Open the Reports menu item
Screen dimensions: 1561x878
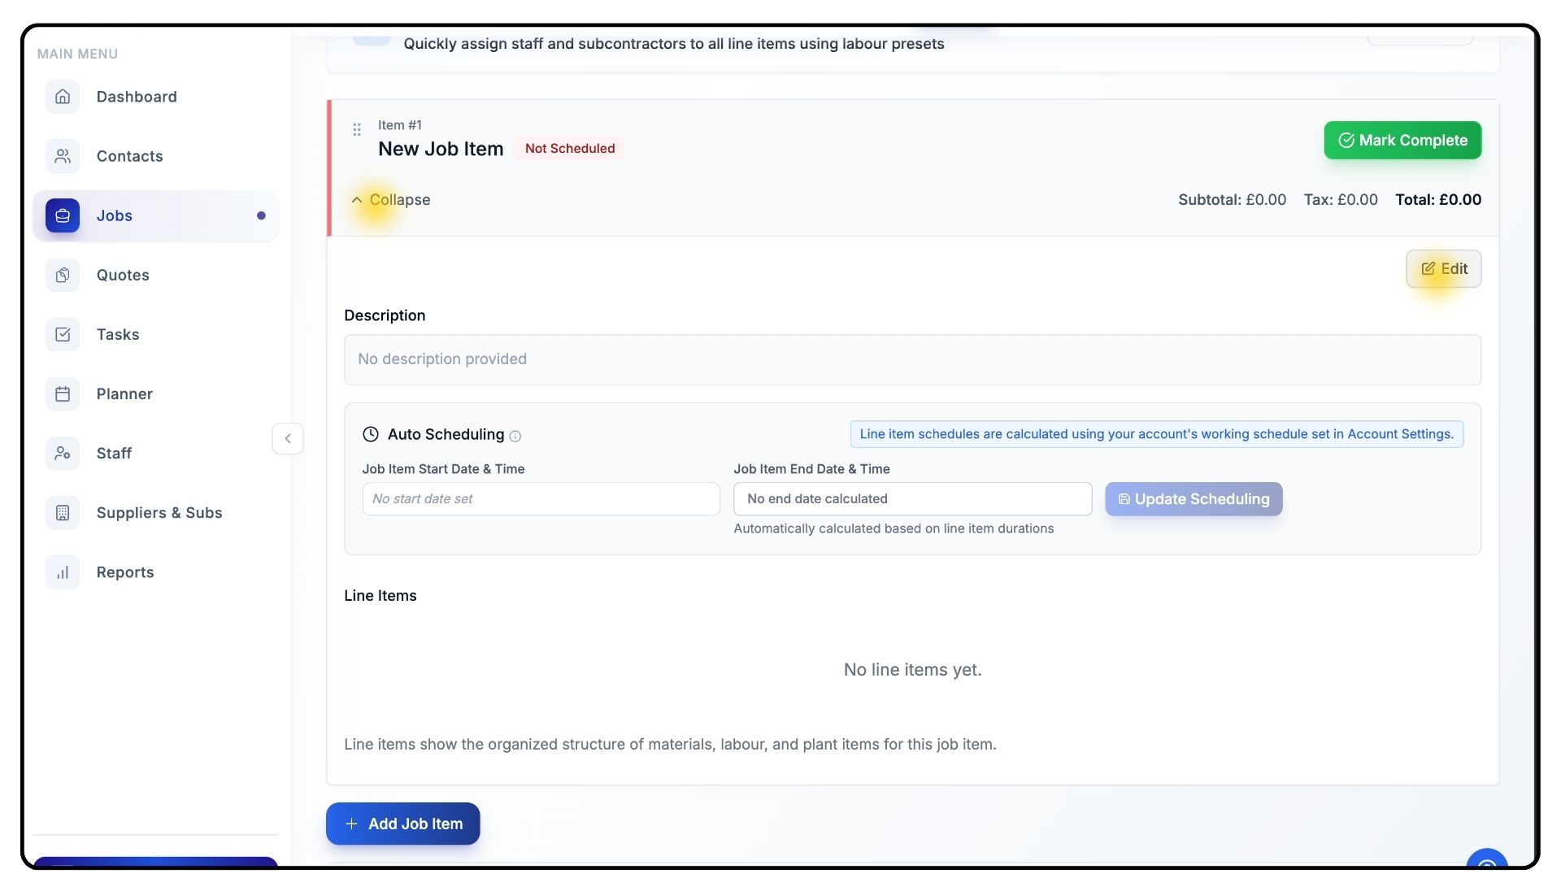125,572
